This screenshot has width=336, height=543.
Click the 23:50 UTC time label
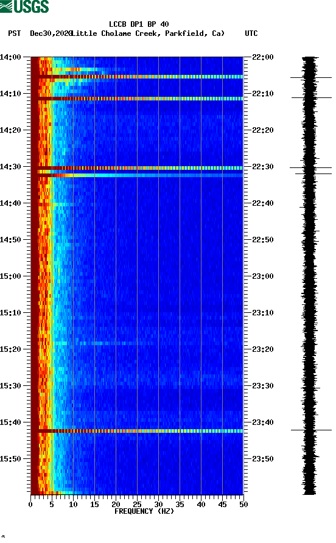click(x=262, y=459)
